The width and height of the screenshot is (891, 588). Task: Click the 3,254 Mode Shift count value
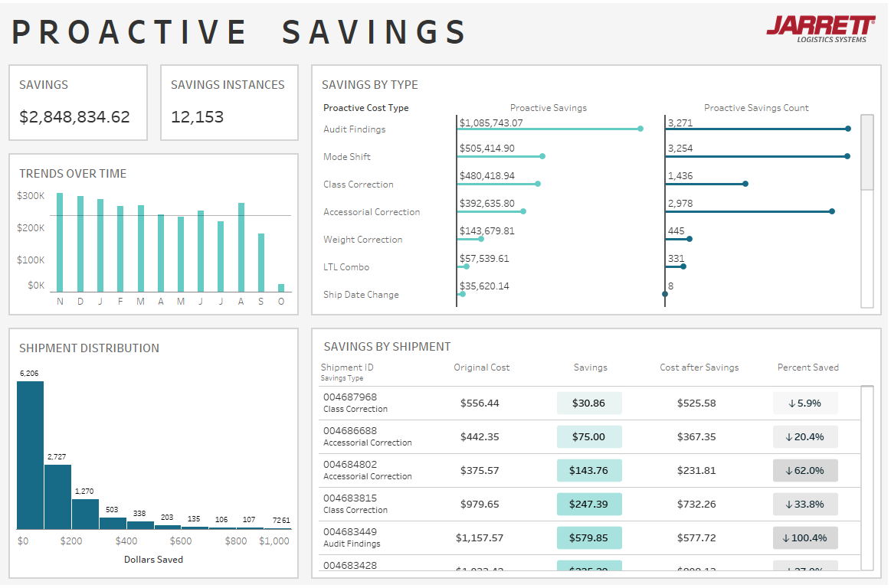point(680,149)
